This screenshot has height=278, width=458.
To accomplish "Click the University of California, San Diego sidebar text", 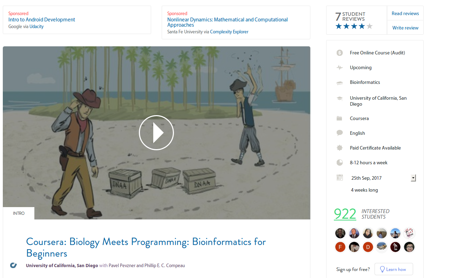I will click(x=378, y=101).
